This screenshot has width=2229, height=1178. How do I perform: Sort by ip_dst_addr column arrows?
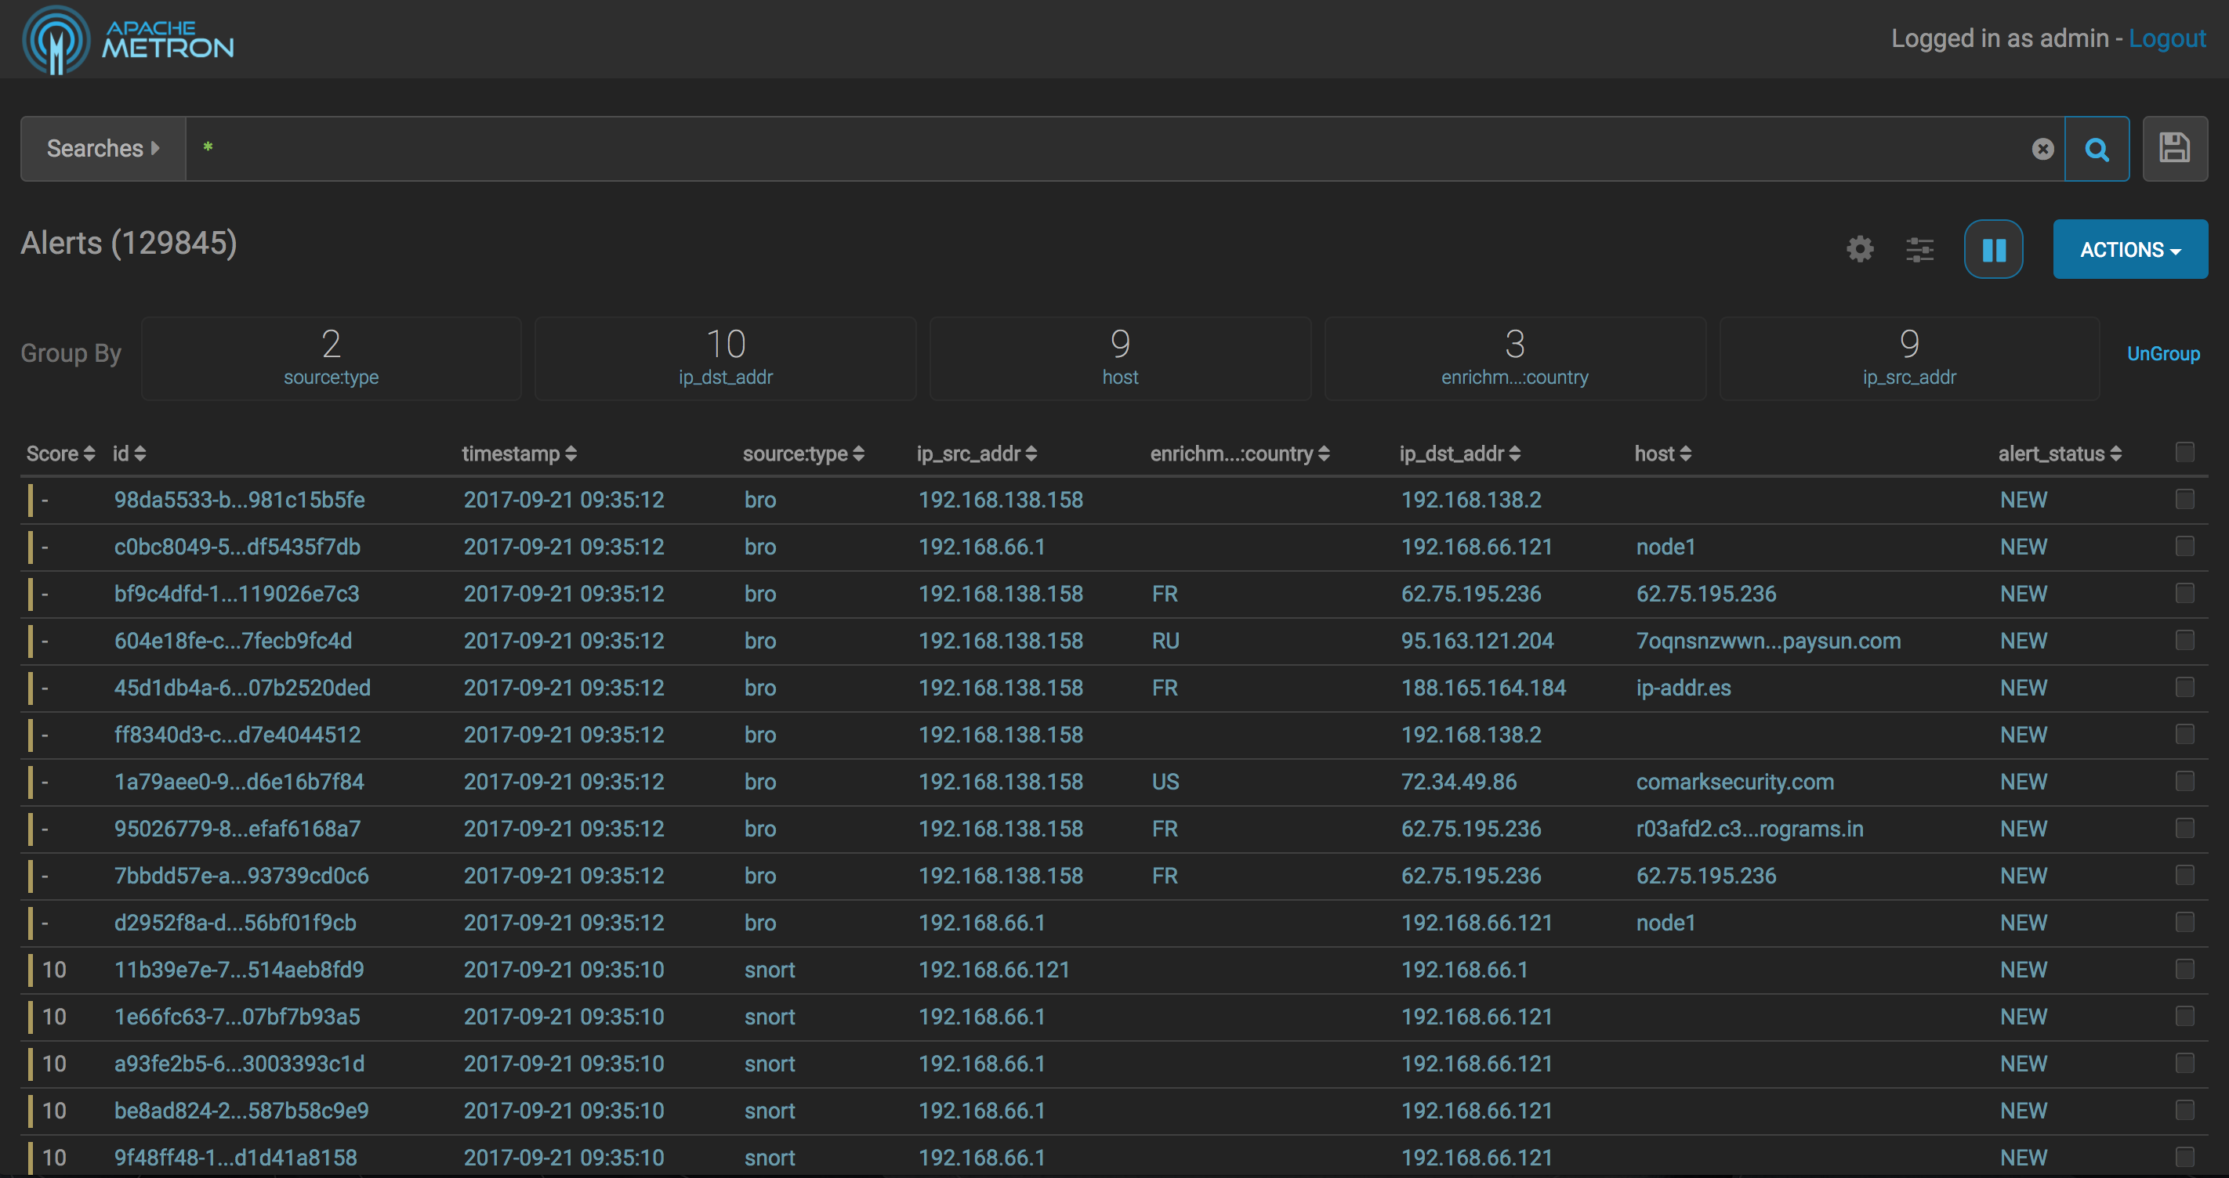pyautogui.click(x=1514, y=454)
